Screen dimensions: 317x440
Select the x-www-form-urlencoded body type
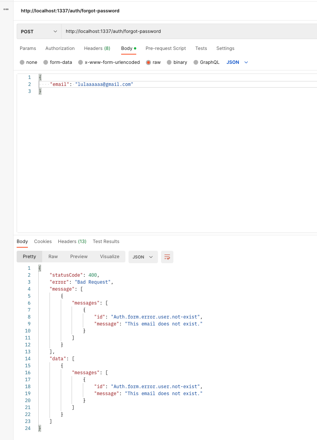click(x=109, y=62)
